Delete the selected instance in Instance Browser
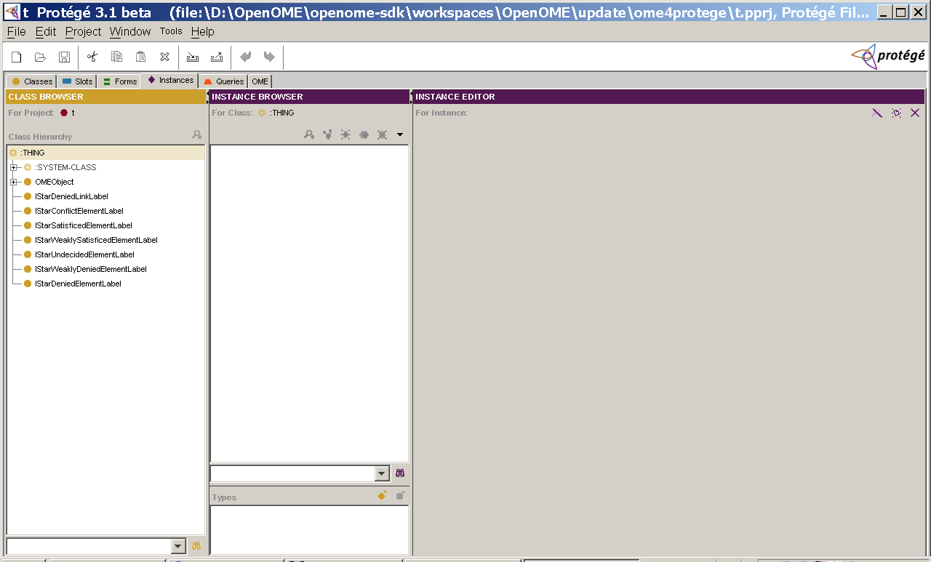931x562 pixels. coord(382,135)
